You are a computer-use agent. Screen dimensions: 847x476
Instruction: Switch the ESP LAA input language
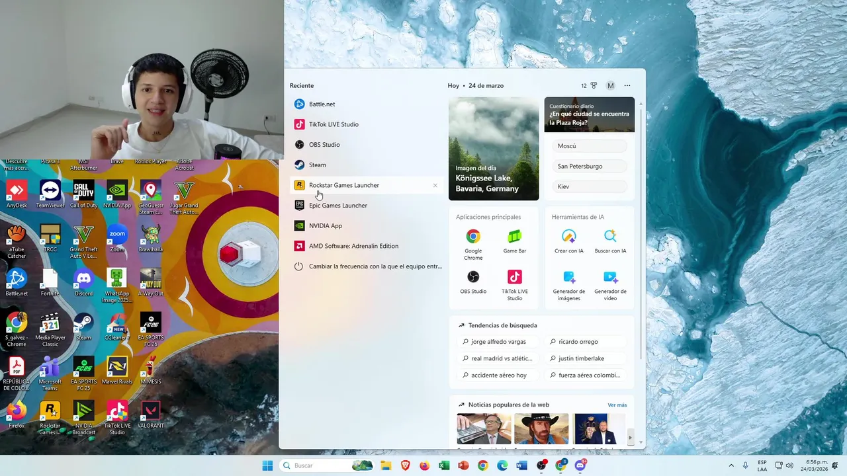tap(762, 465)
